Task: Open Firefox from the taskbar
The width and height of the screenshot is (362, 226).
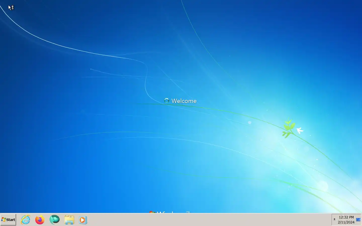Action: click(x=40, y=220)
